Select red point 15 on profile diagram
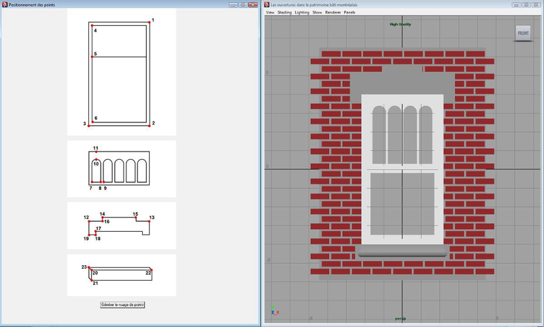 tap(135, 218)
